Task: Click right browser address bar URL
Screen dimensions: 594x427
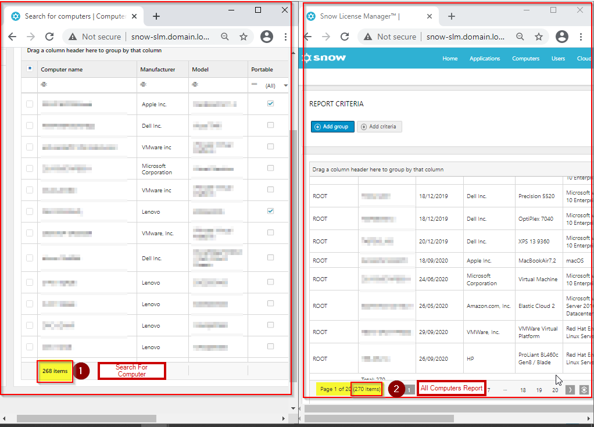Action: pyautogui.click(x=466, y=37)
